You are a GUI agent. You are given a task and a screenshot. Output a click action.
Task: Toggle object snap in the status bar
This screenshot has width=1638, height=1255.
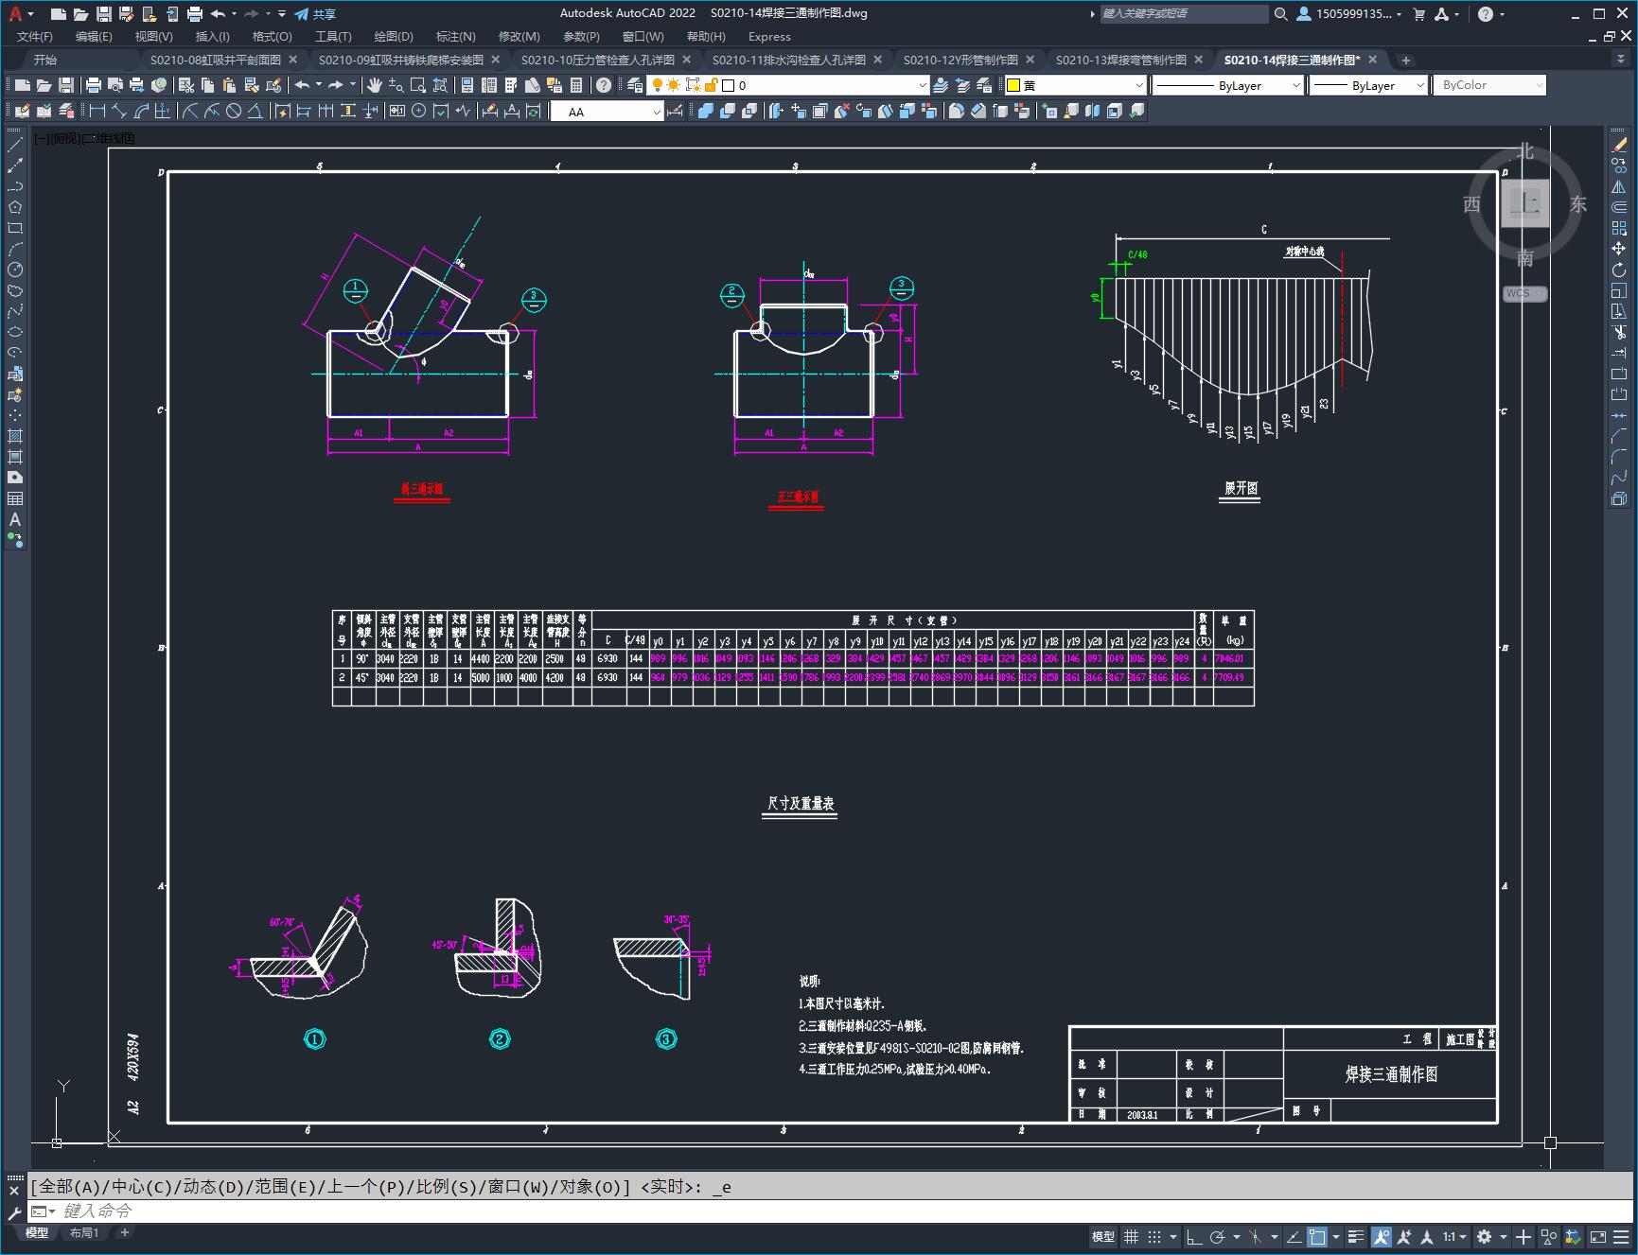1317,1236
